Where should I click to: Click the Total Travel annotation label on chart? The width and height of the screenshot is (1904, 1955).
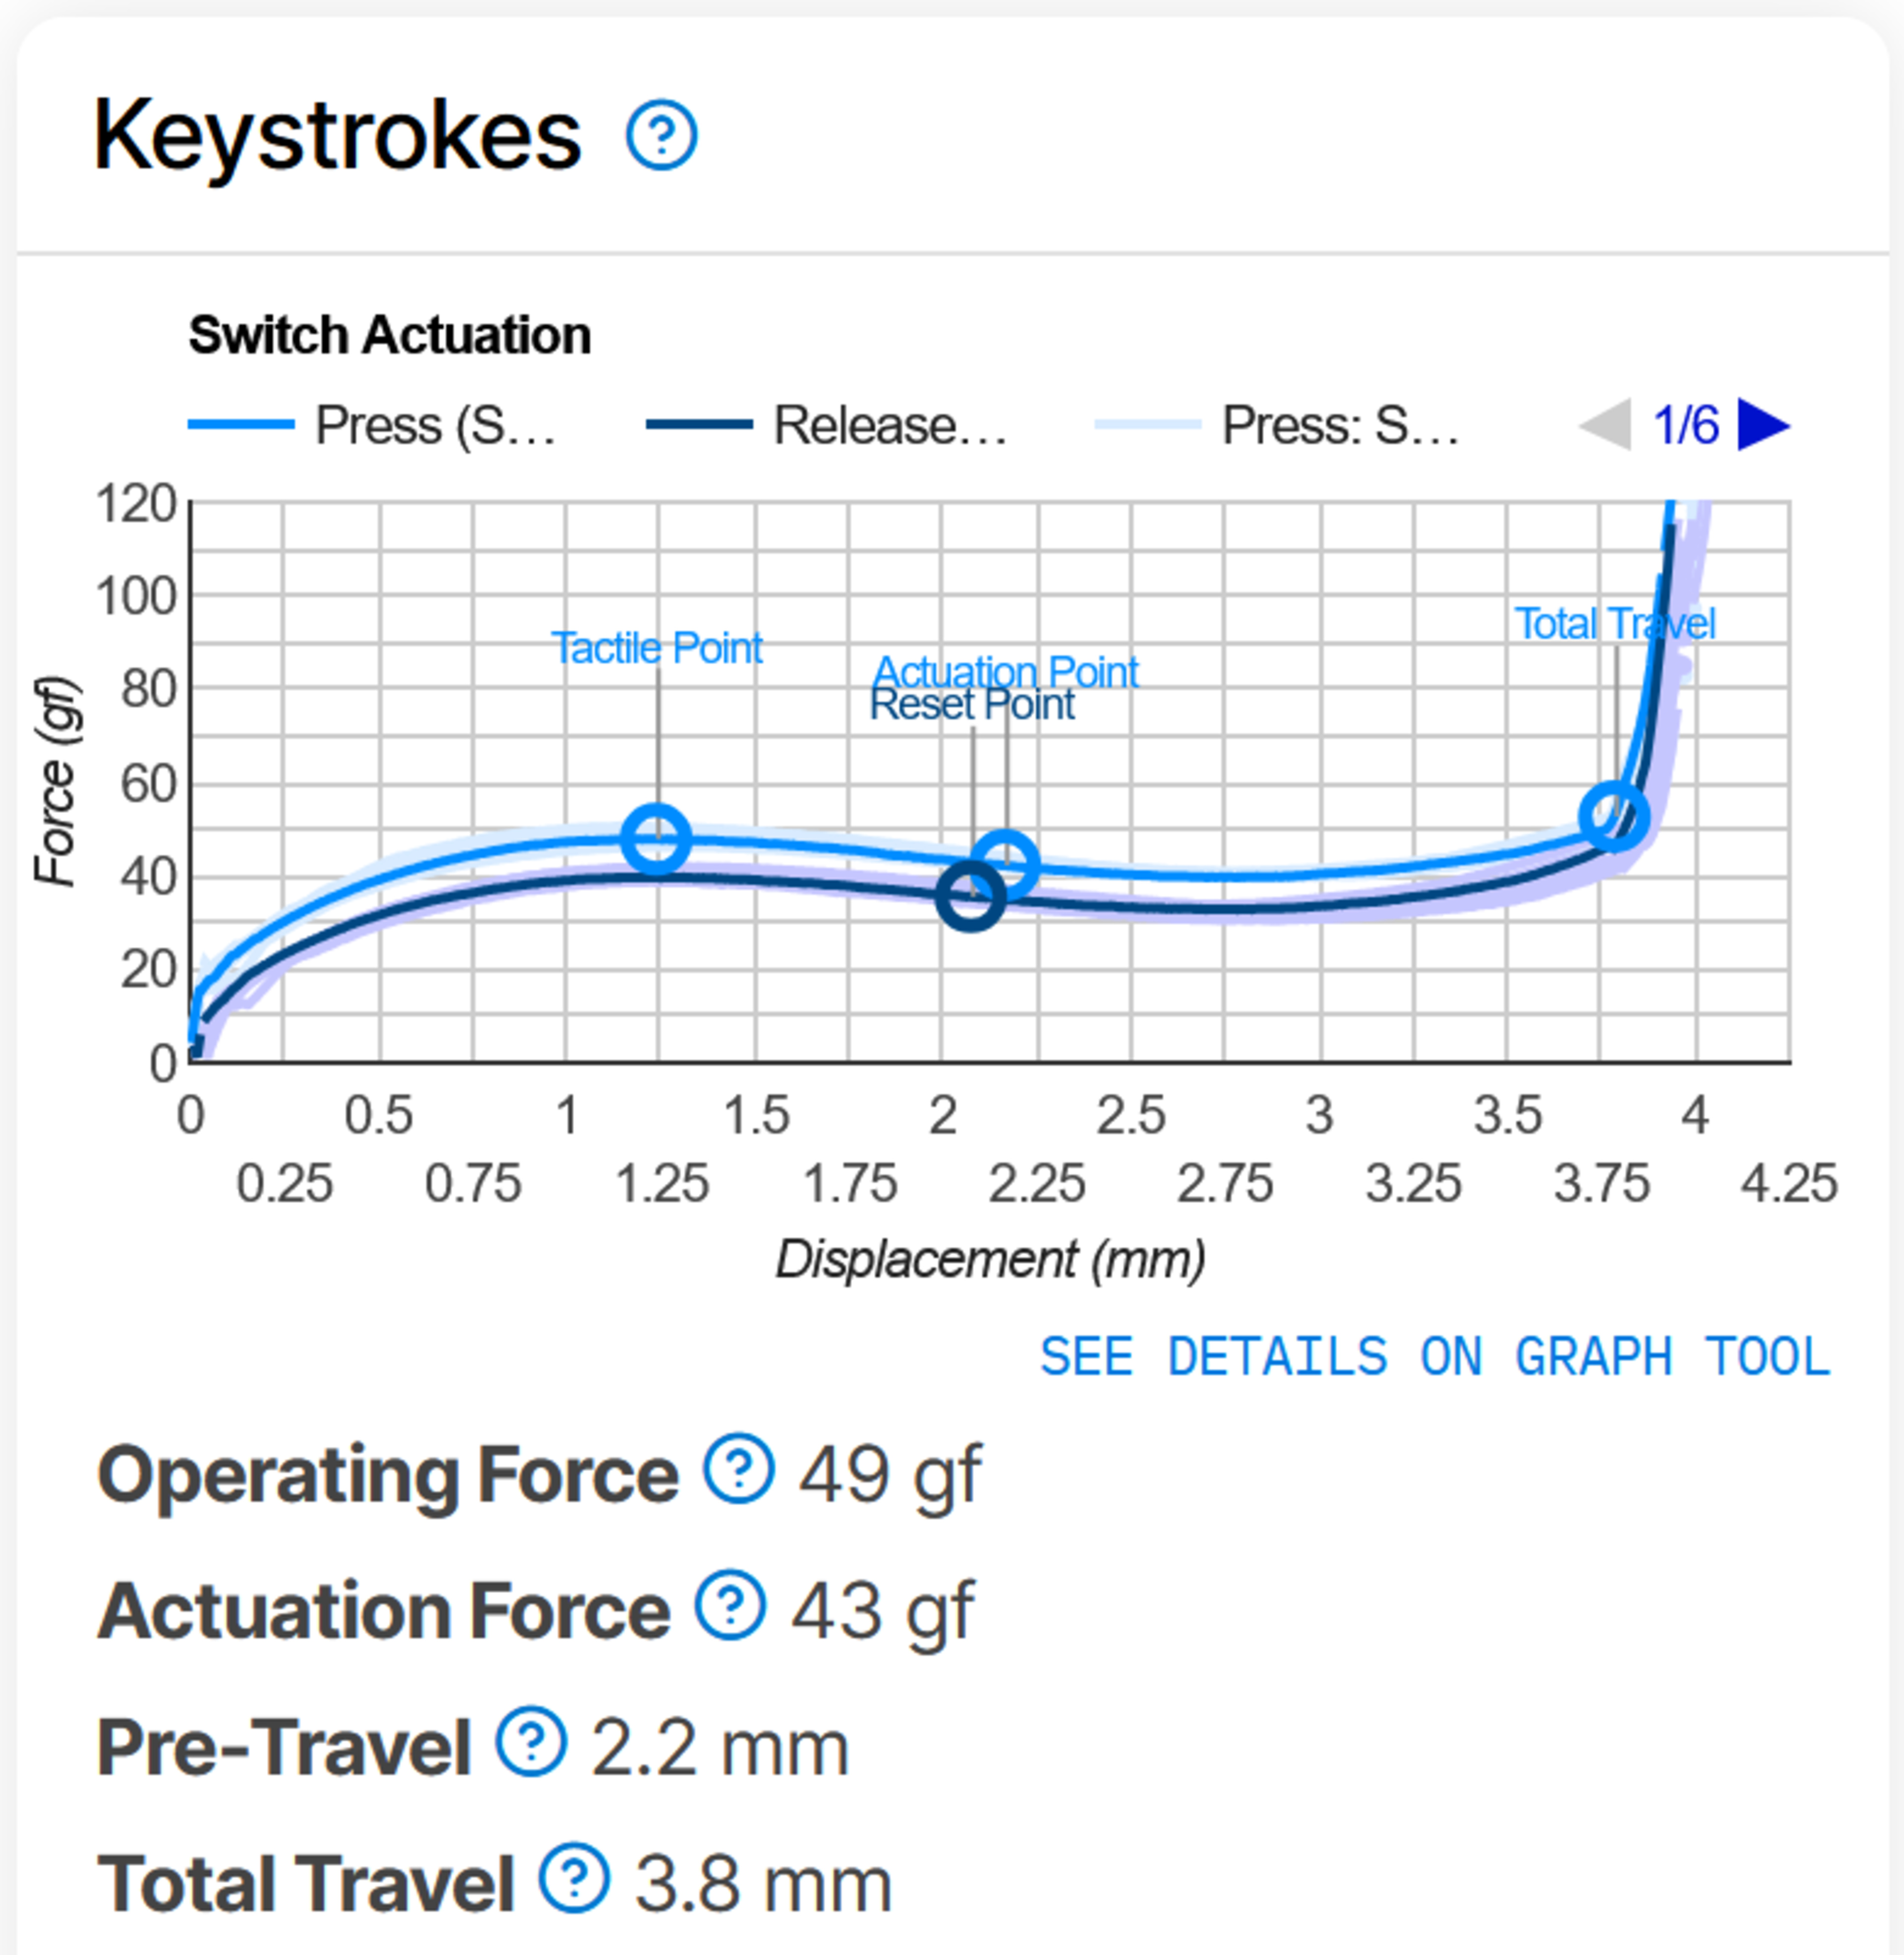tap(1614, 624)
